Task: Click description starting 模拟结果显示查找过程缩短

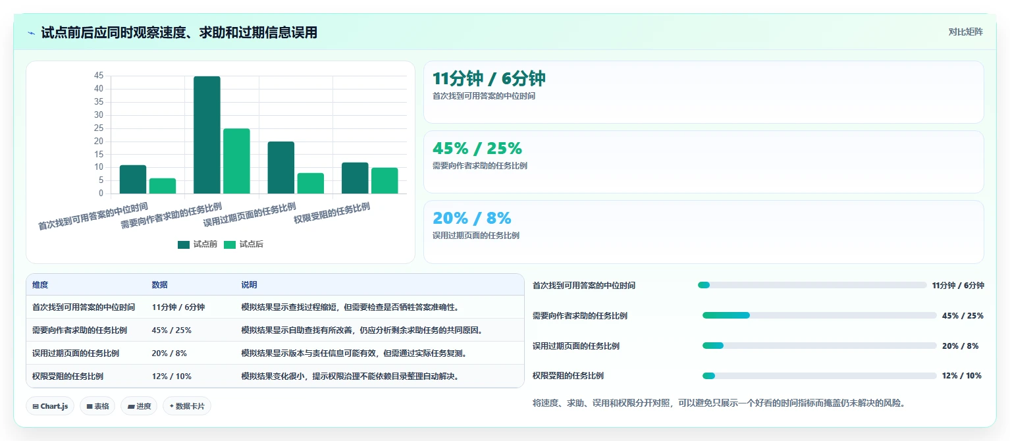Action: 350,307
